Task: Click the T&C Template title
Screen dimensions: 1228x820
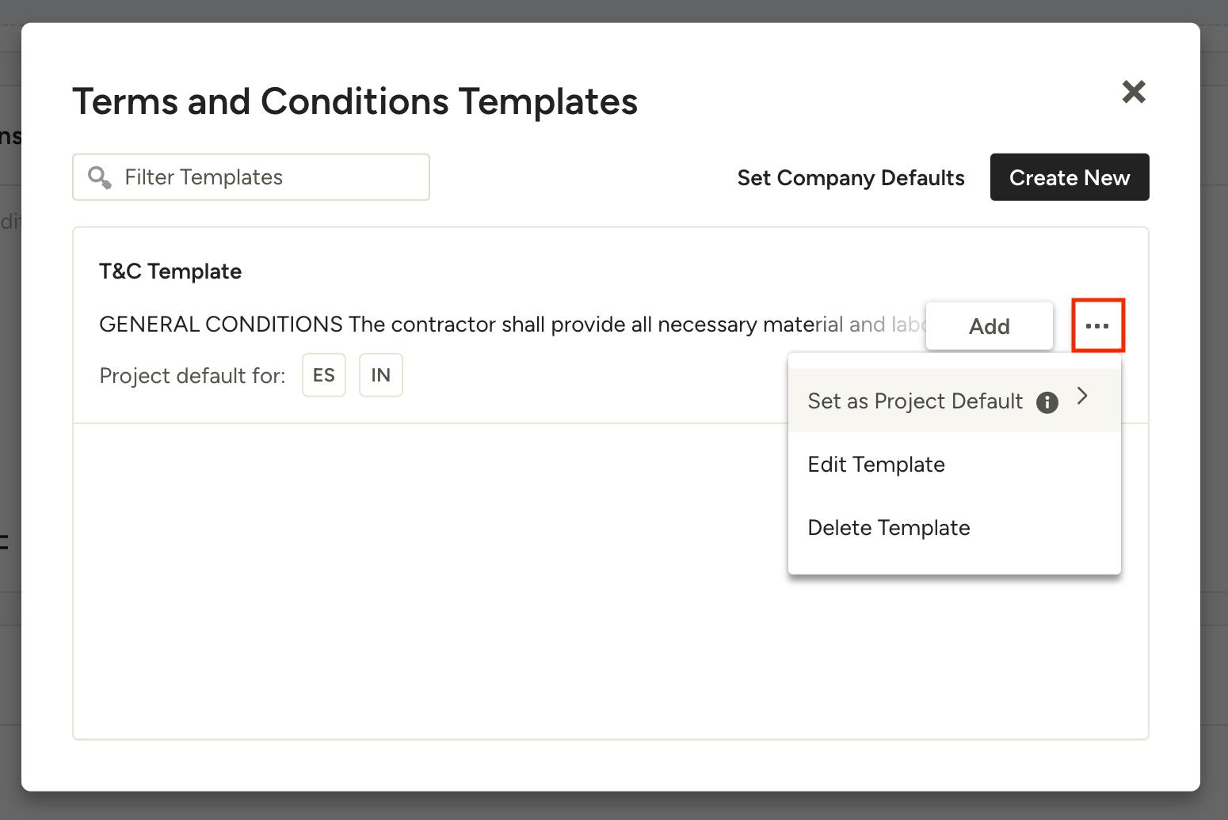Action: point(170,271)
